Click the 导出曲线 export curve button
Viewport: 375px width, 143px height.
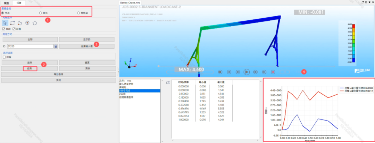tap(58, 74)
